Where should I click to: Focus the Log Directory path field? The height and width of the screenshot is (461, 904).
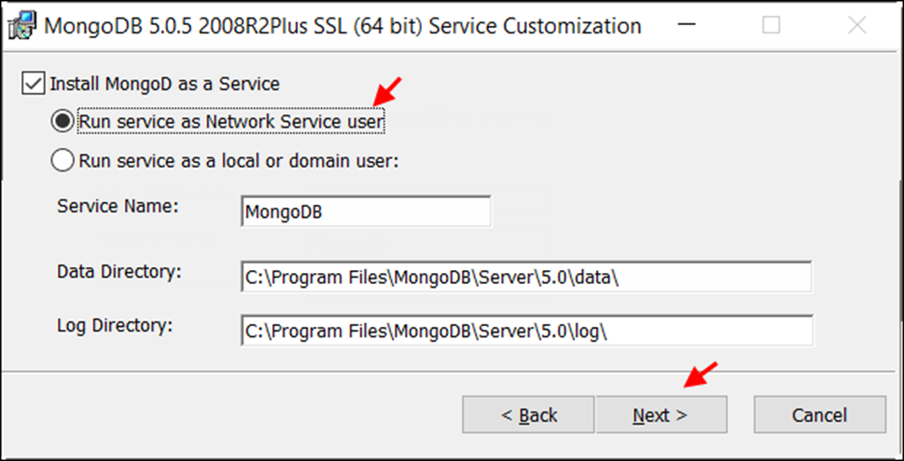527,331
